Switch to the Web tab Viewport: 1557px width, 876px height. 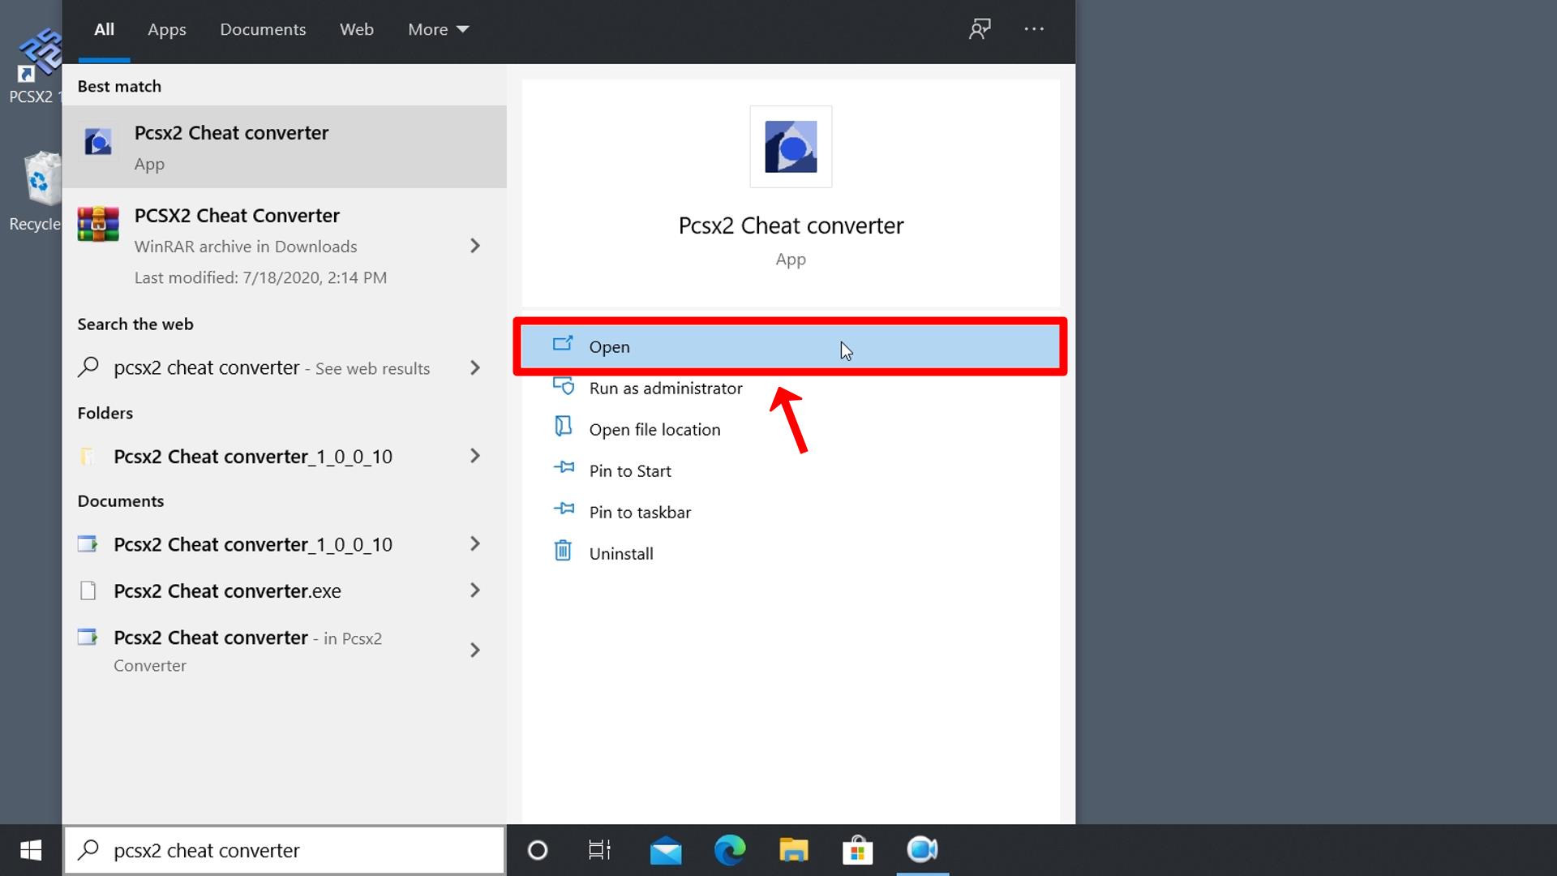click(357, 30)
